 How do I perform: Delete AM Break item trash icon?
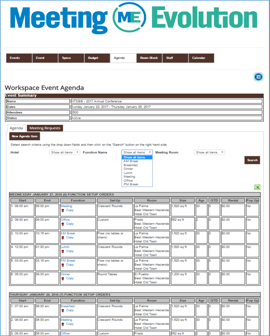(63, 238)
